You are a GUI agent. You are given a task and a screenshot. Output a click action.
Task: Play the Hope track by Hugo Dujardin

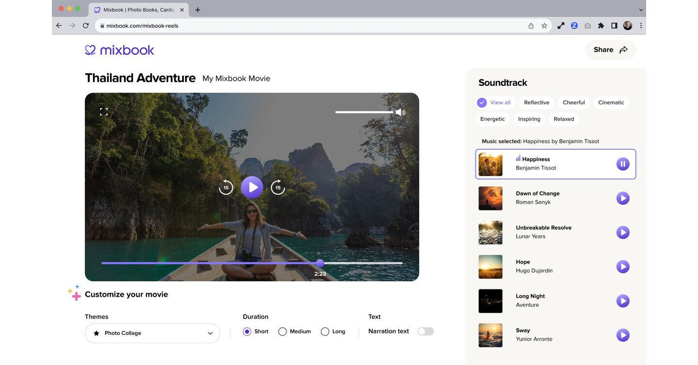(623, 266)
